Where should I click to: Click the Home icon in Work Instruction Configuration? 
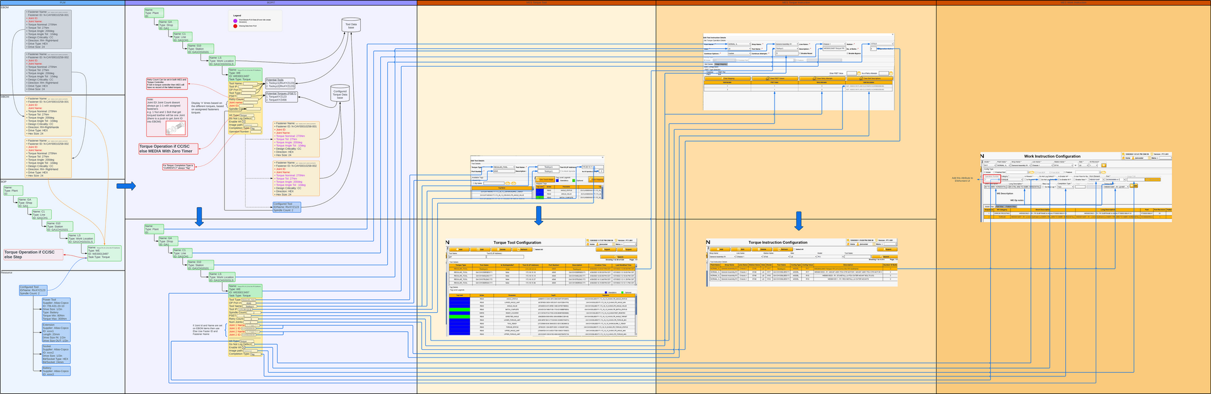pos(1123,158)
